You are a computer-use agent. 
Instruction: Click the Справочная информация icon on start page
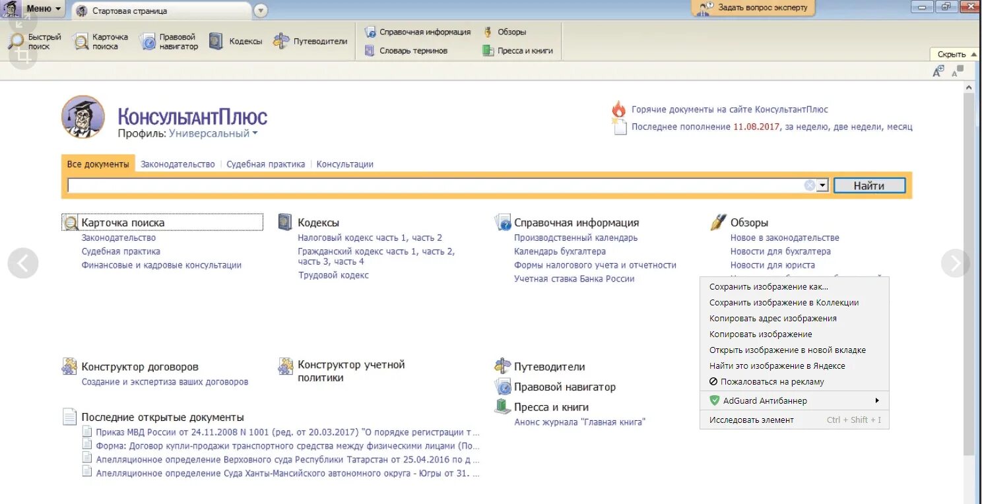point(502,222)
